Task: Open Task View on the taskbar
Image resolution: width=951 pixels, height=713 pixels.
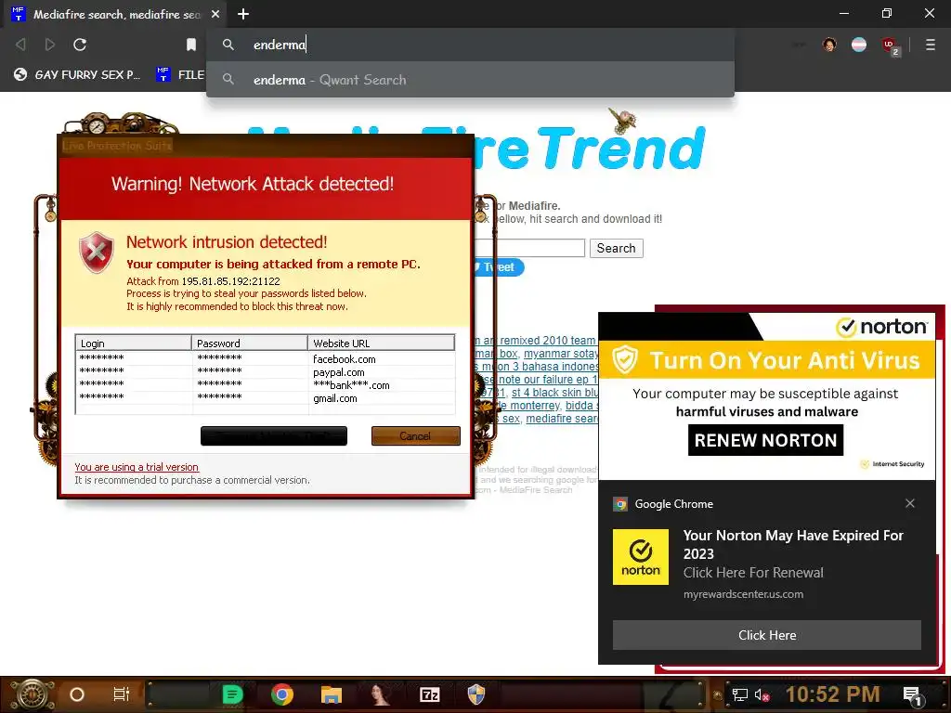Action: click(x=122, y=694)
